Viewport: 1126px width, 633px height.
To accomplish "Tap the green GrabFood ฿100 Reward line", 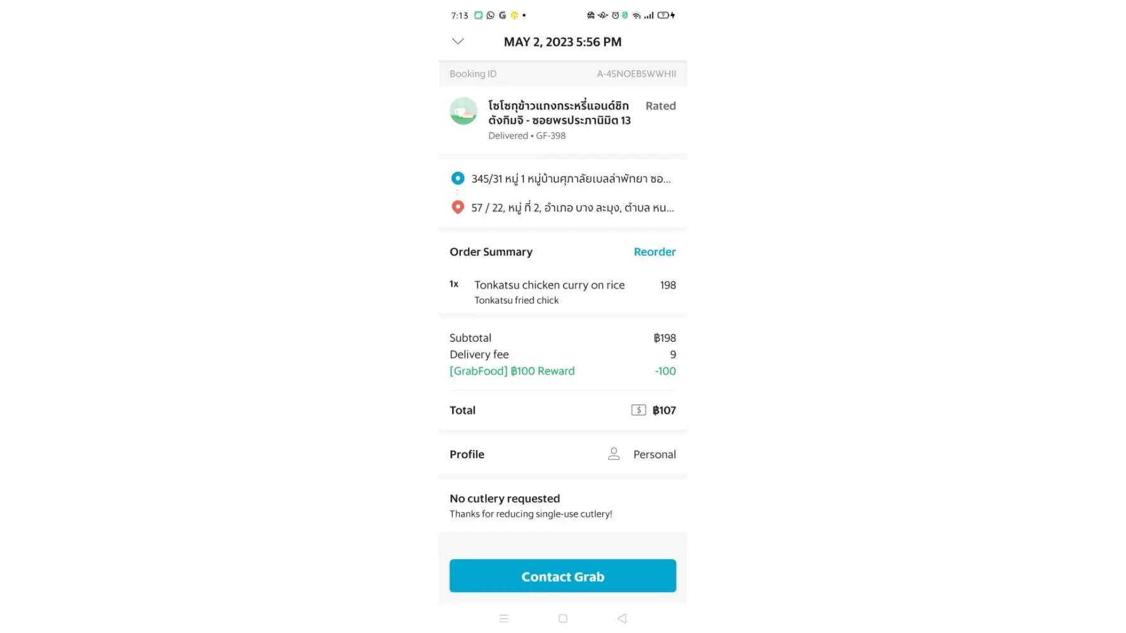I will pos(512,371).
